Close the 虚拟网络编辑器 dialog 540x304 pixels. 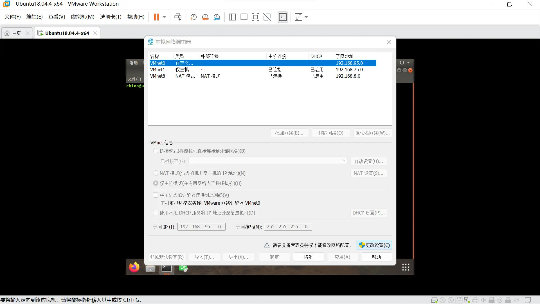pos(389,42)
